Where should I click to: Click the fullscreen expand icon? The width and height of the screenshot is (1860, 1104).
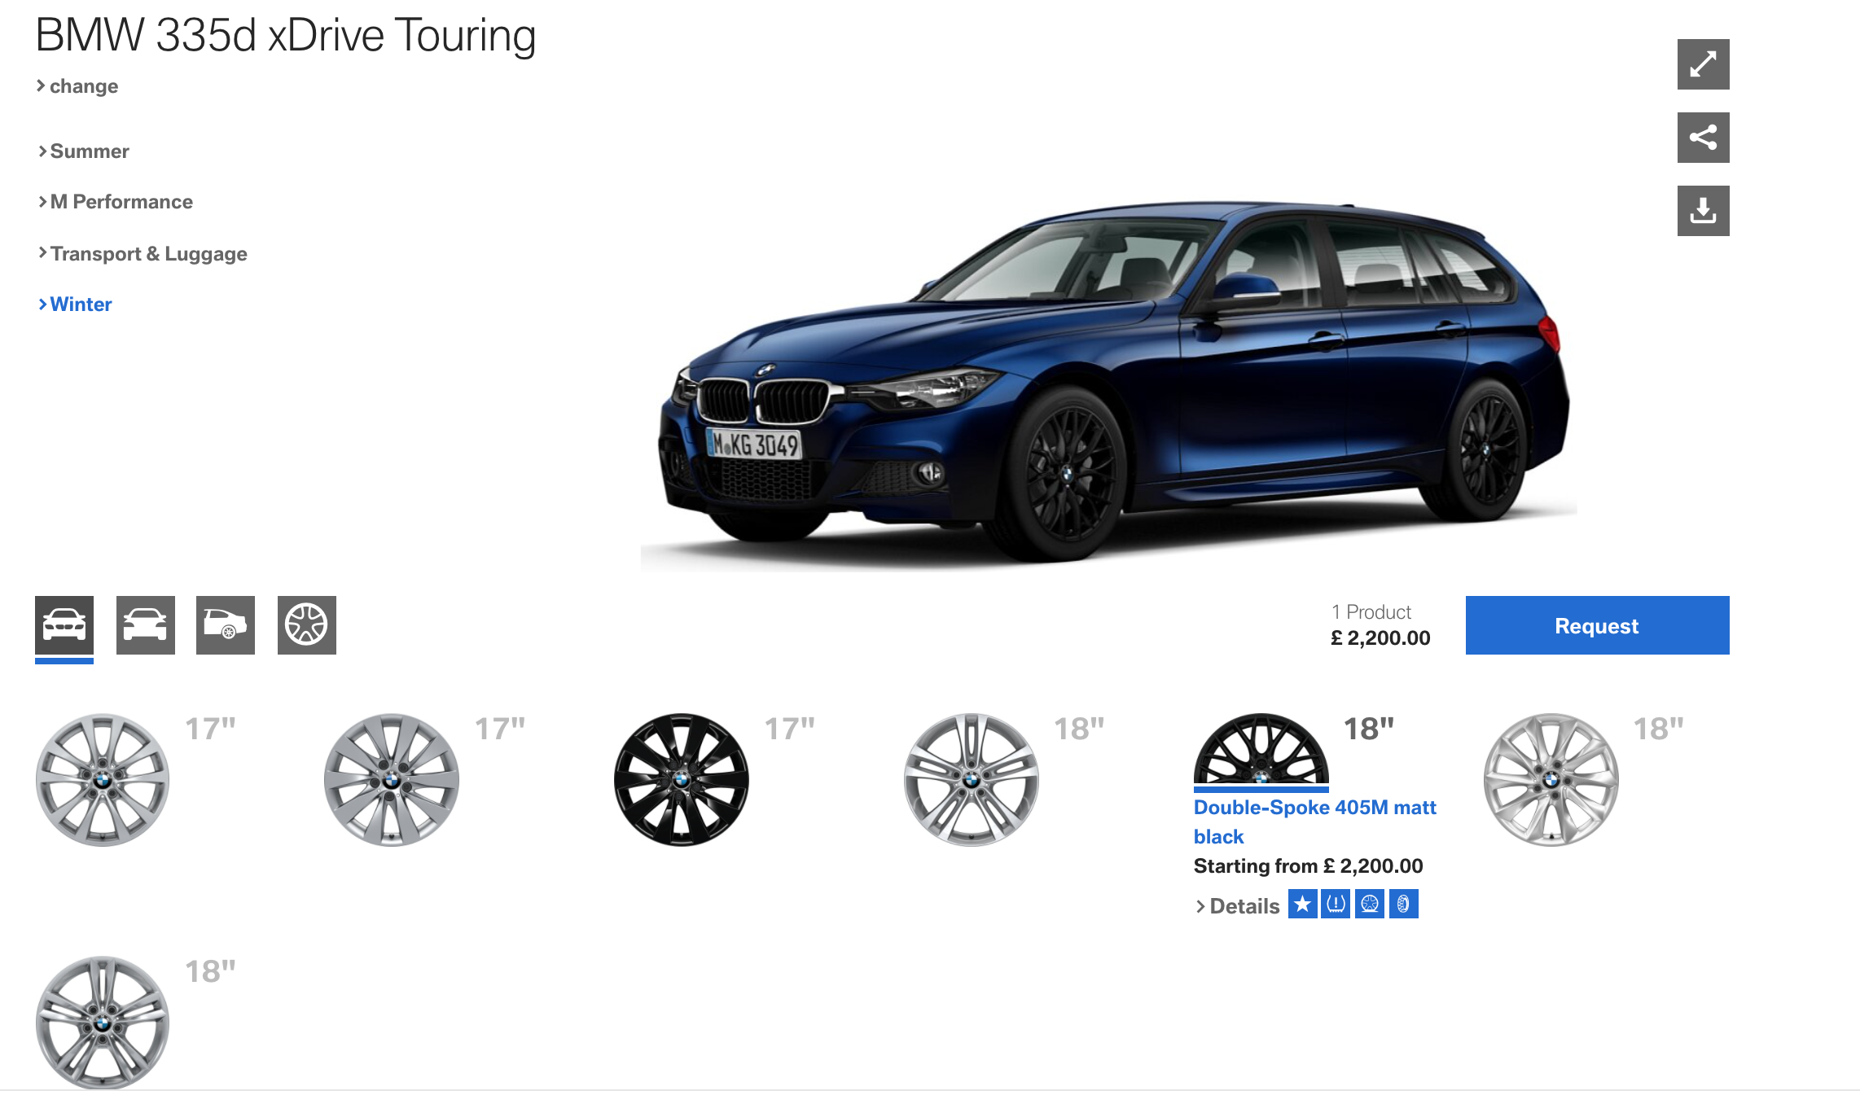click(x=1703, y=64)
